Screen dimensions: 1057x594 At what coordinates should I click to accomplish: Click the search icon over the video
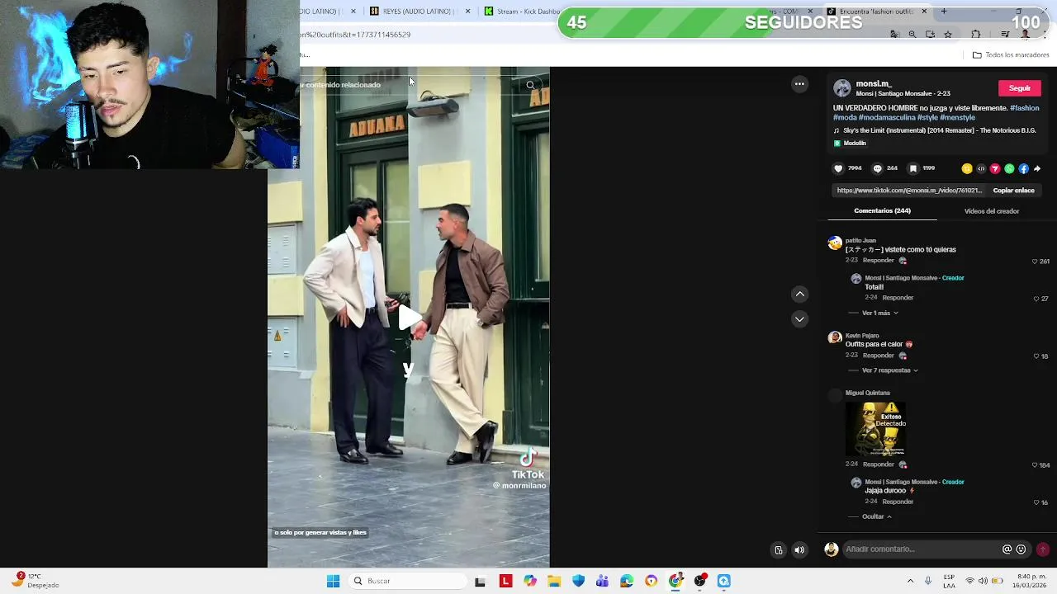tap(530, 85)
